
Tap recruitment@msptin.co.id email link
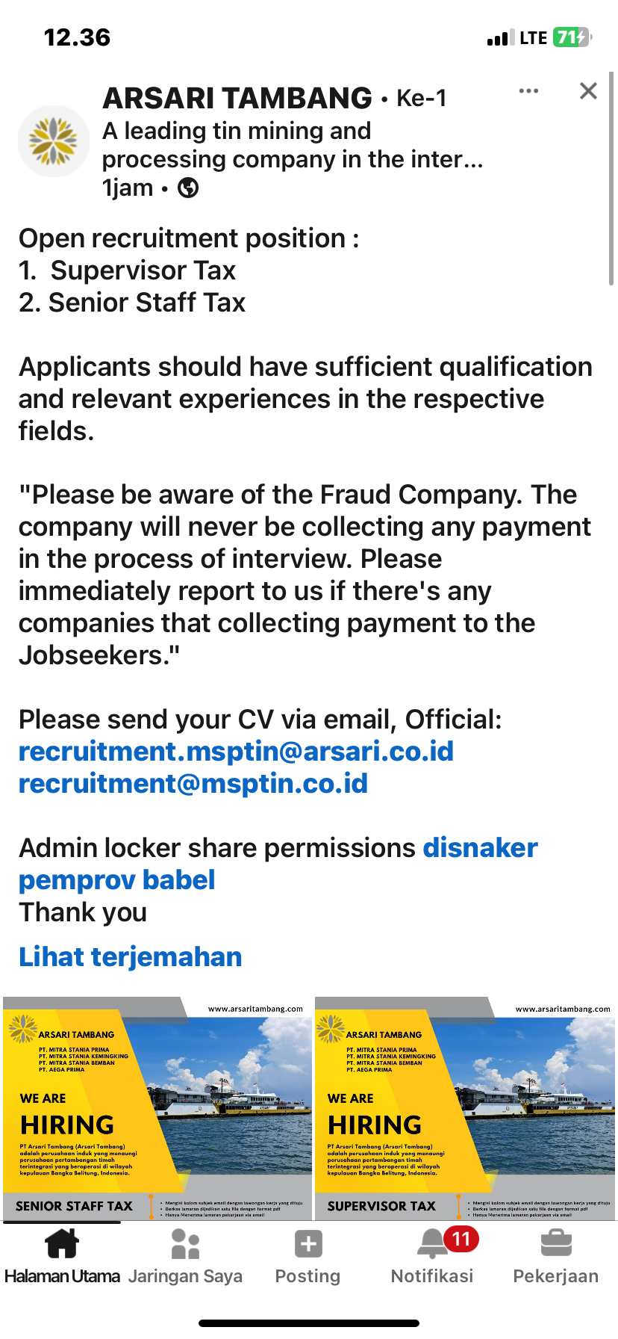(x=193, y=784)
